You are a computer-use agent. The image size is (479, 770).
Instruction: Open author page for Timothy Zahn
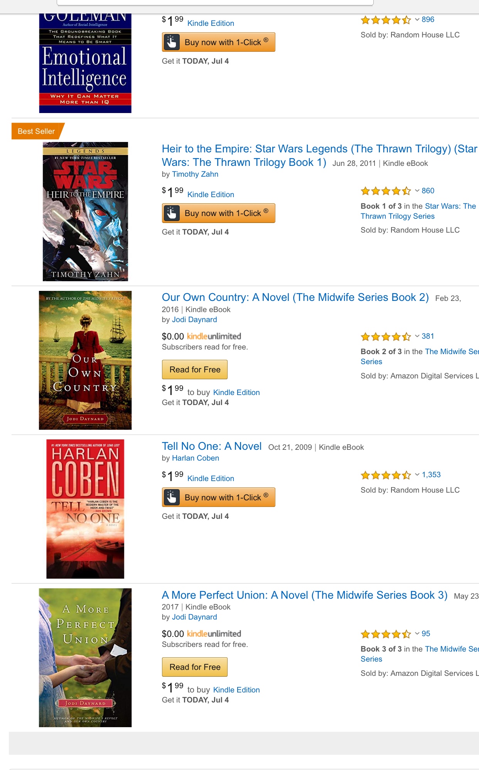195,174
